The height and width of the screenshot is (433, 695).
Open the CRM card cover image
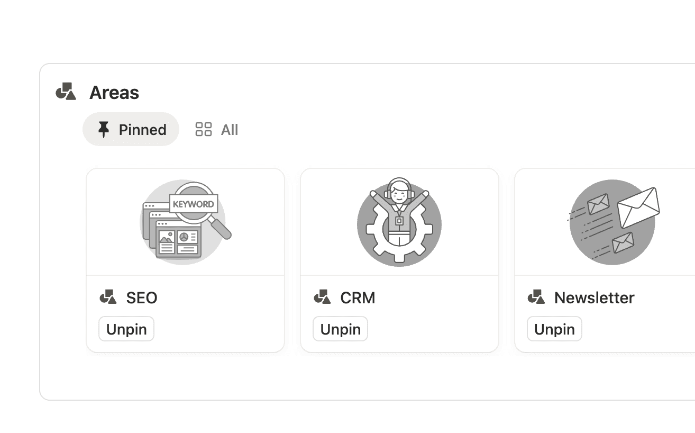click(x=399, y=222)
